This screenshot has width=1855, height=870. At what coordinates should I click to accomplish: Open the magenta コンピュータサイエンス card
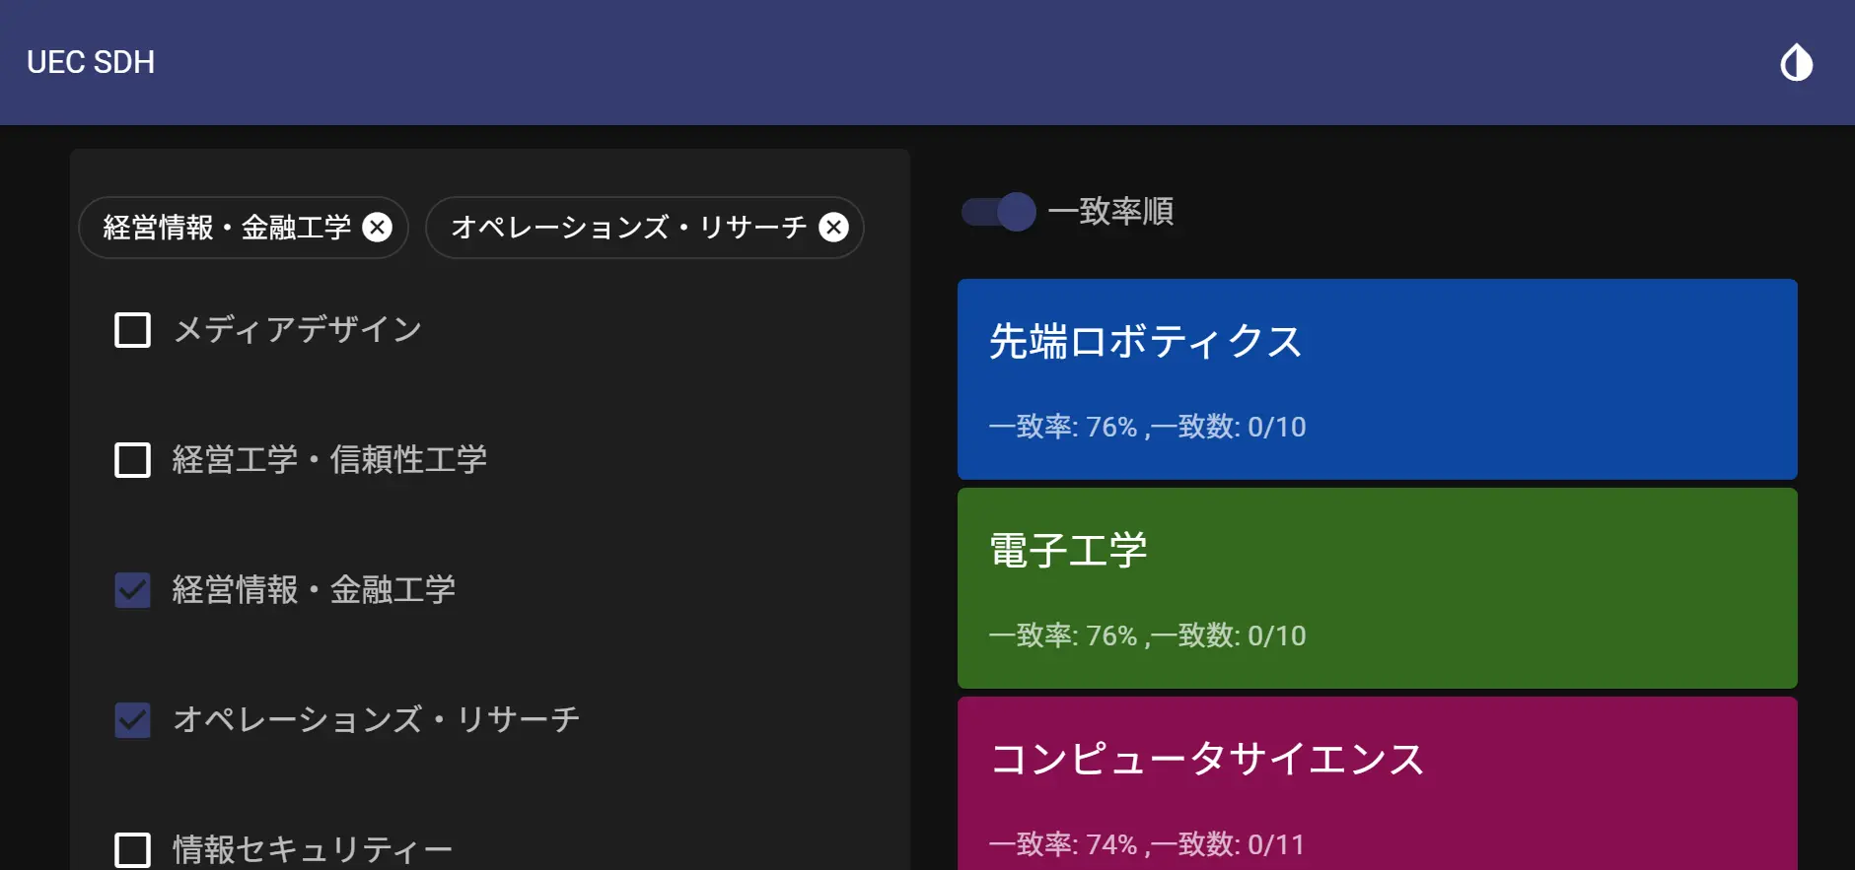pos(1376,783)
